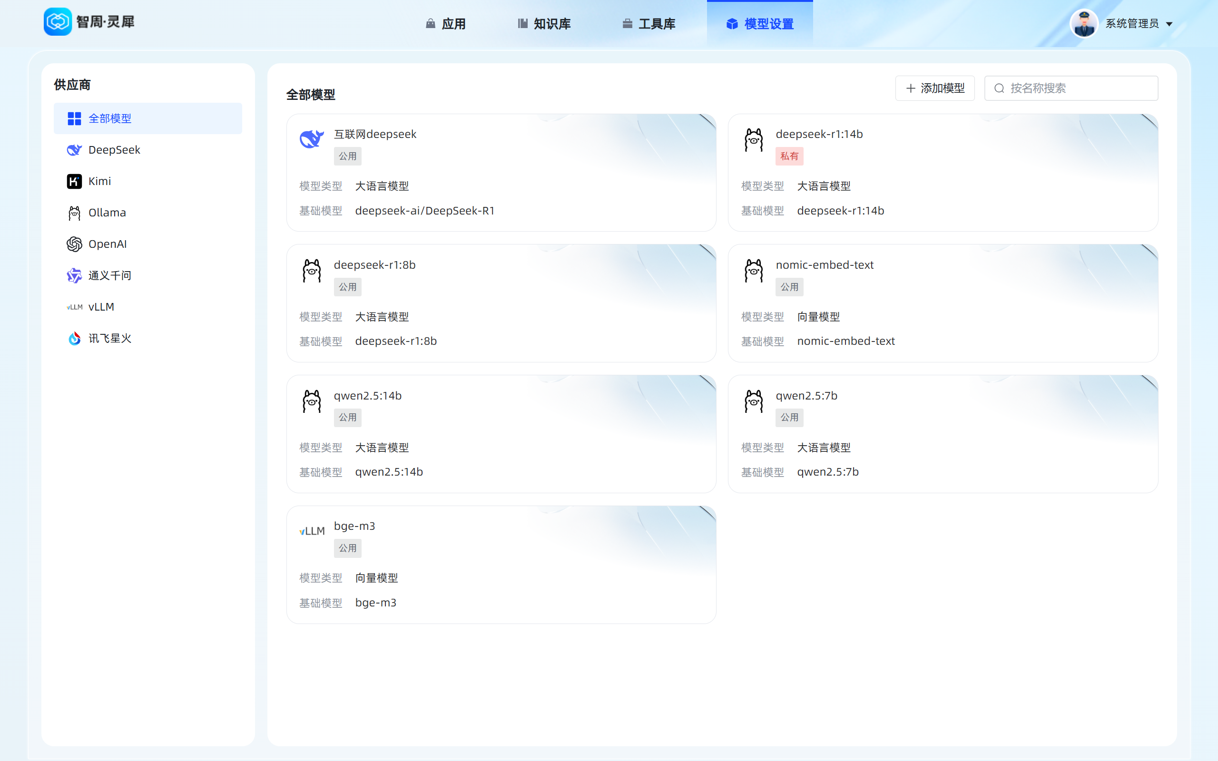Filter by DeepSeek supplier
The image size is (1218, 761).
(148, 150)
